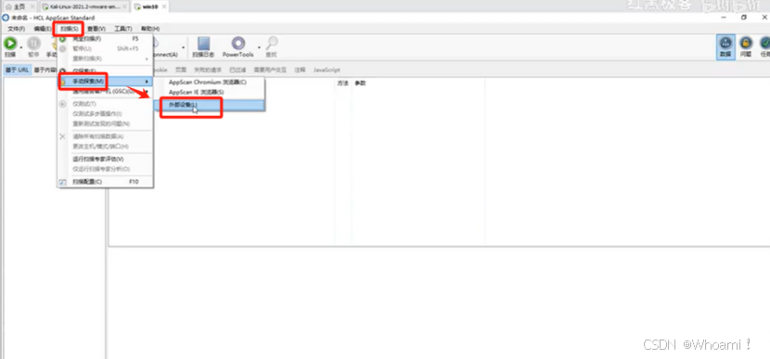
Task: Switch to the VMware 主页 home tab
Action: (19, 6)
